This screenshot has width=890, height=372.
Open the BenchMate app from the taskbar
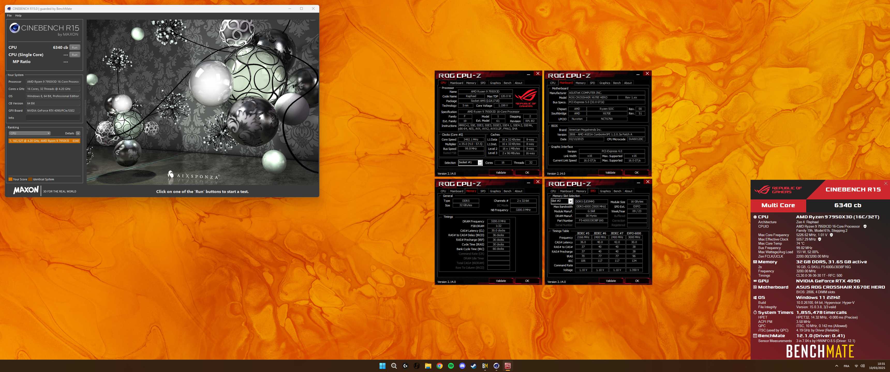pyautogui.click(x=485, y=366)
